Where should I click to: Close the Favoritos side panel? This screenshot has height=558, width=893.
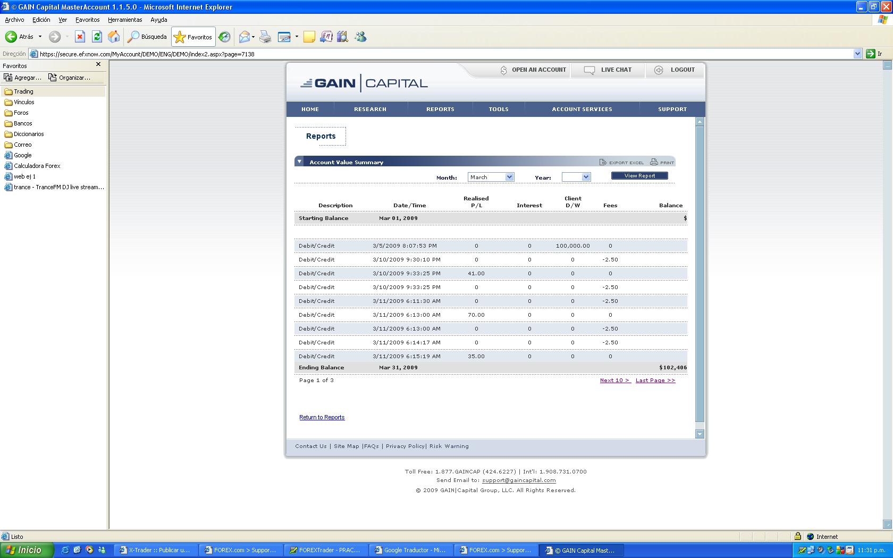tap(98, 64)
